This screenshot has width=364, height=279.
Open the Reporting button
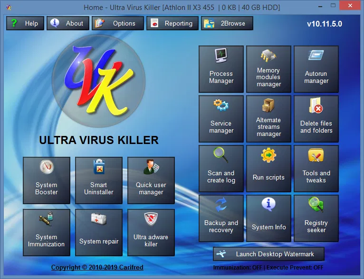pos(172,23)
